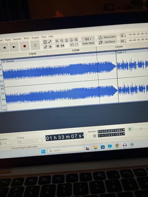The width and height of the screenshot is (148, 197).
Task: Open the main time display format arrow
Action: click(x=83, y=135)
